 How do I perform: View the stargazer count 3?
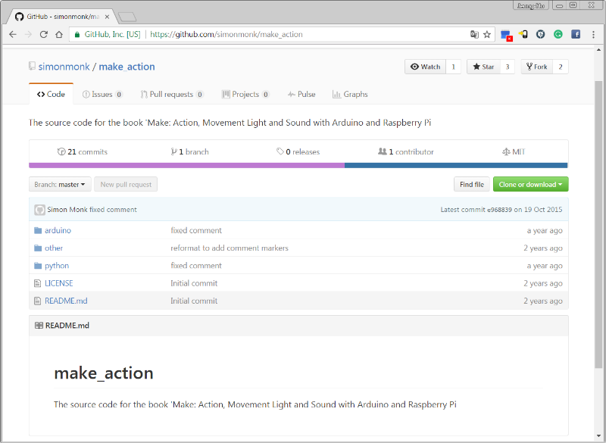pyautogui.click(x=508, y=67)
